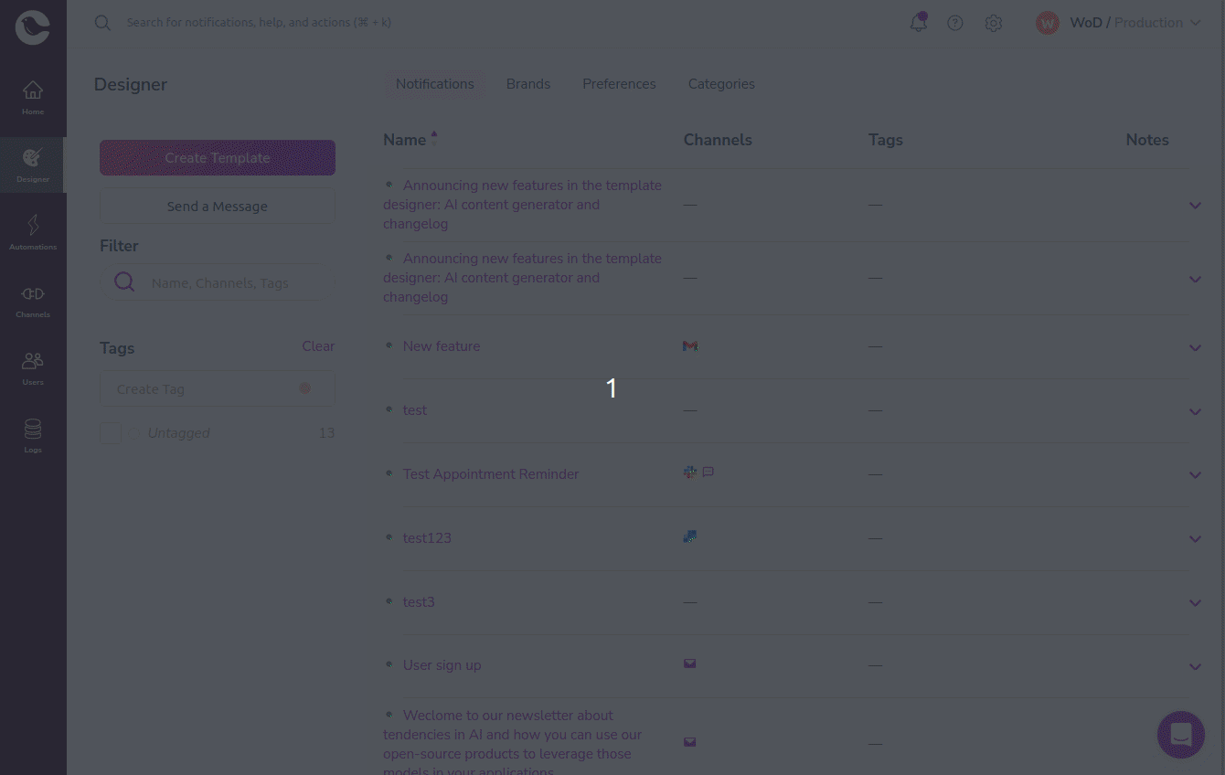Select the Automations sidebar icon
Viewport: 1225px width, 775px height.
pos(33,230)
